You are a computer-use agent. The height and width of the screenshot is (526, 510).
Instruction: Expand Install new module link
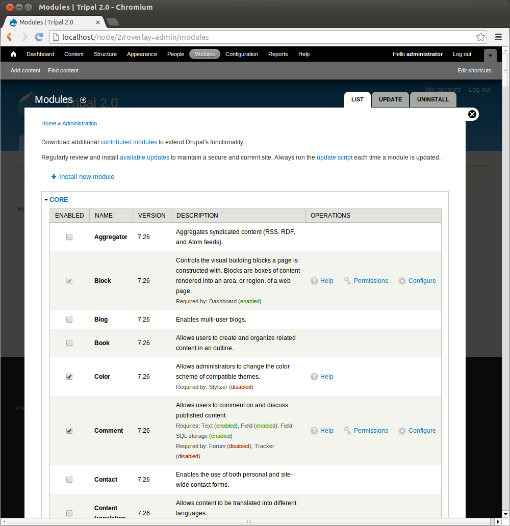pyautogui.click(x=86, y=177)
